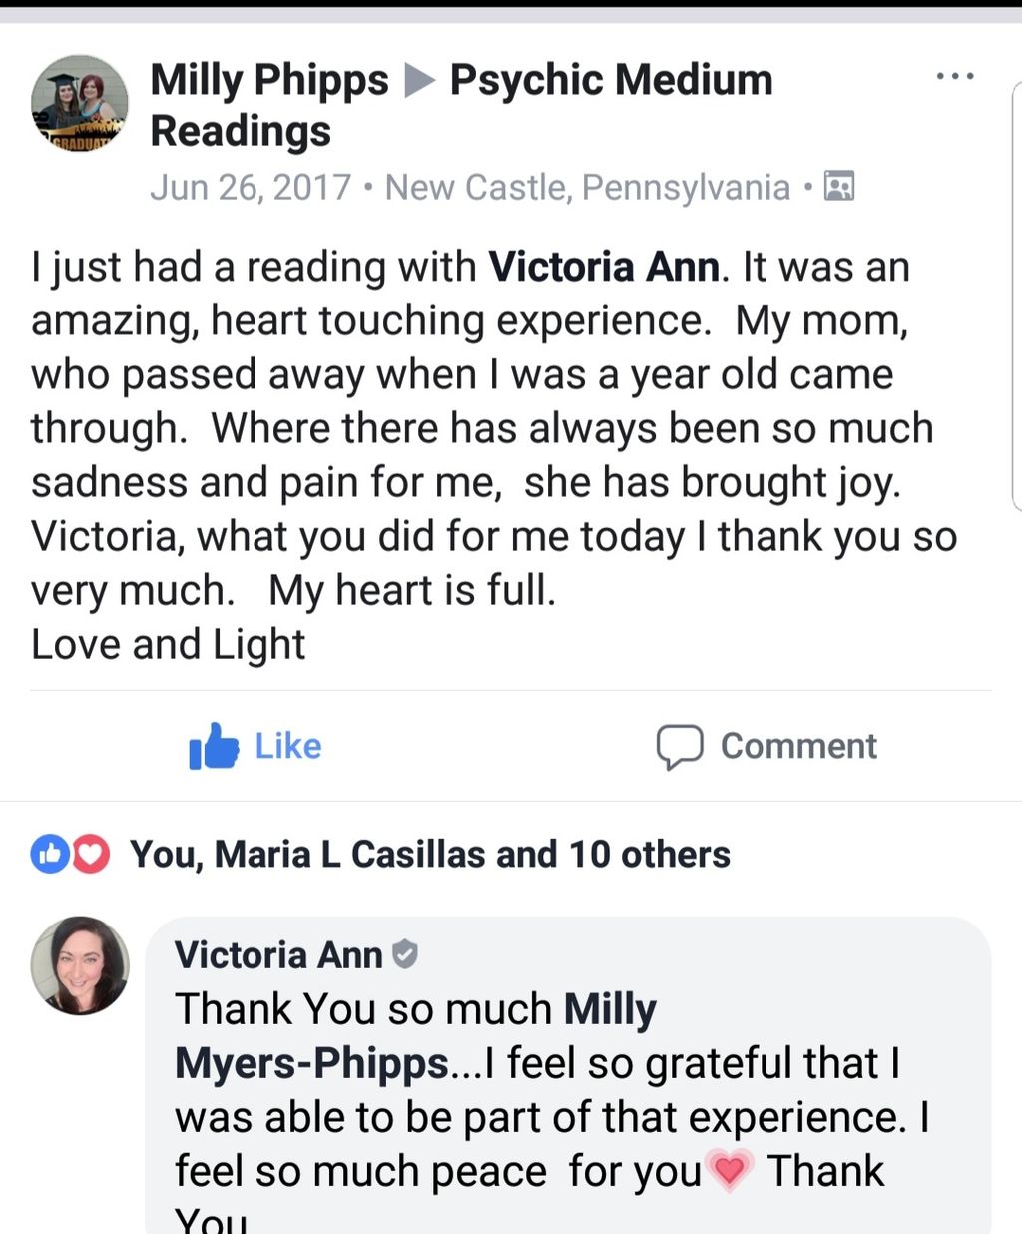
Task: View who reacted: You, Maria L Casillas
Action: coord(430,855)
